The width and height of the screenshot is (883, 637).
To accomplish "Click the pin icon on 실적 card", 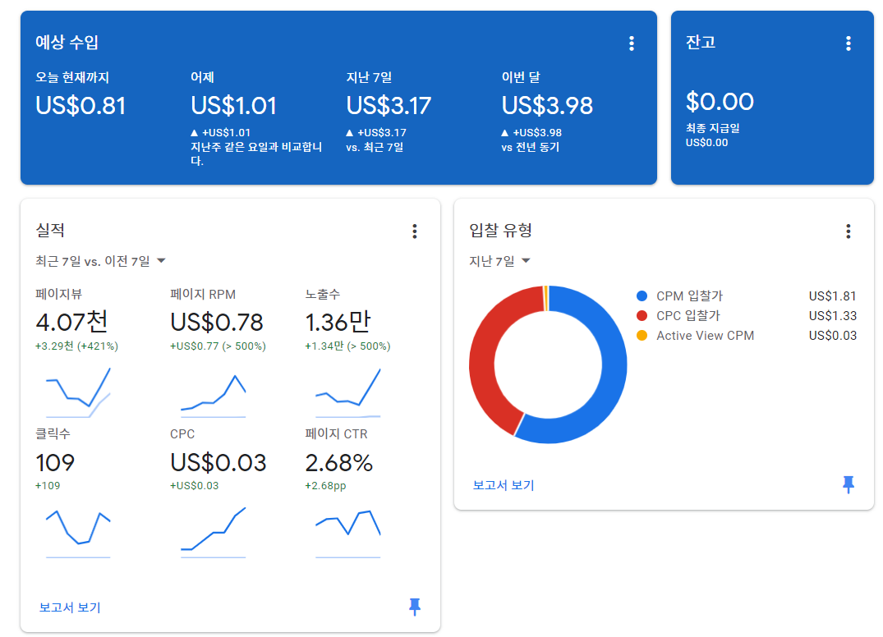I will pos(415,607).
